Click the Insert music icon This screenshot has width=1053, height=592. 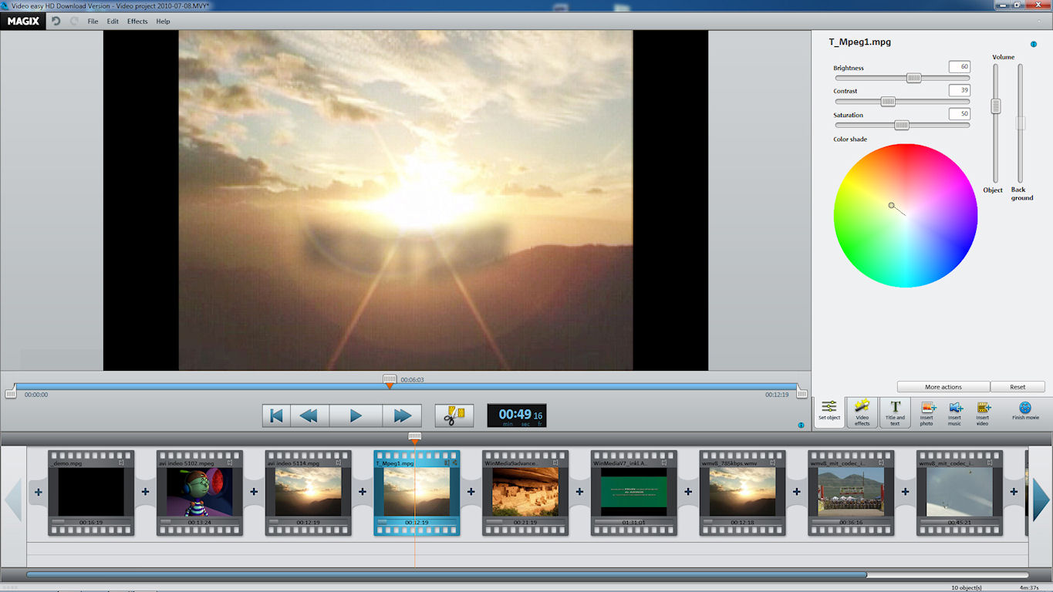(x=955, y=412)
